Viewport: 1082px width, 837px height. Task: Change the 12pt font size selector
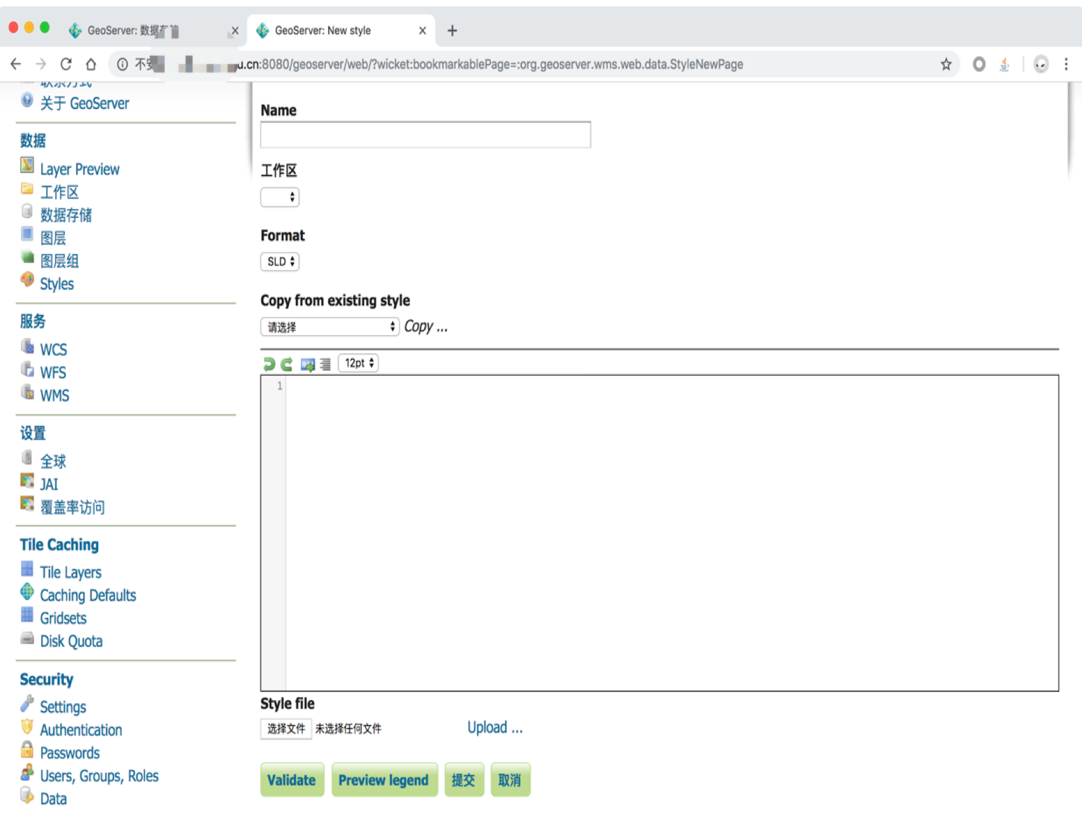tap(359, 363)
